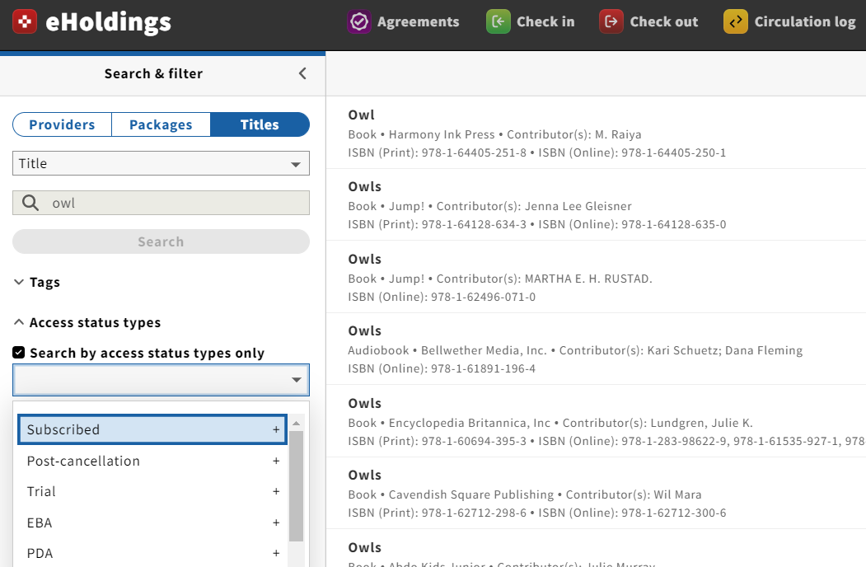The height and width of the screenshot is (567, 866).
Task: Open the Title search field dropdown
Action: point(161,163)
